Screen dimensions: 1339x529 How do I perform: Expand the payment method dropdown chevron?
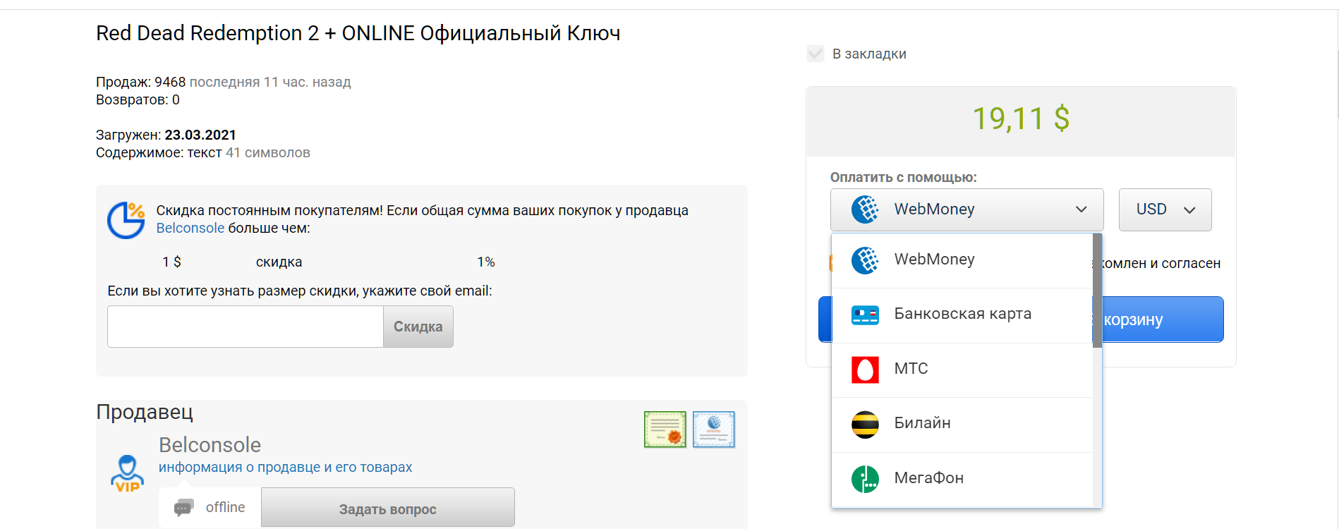[x=1081, y=209]
